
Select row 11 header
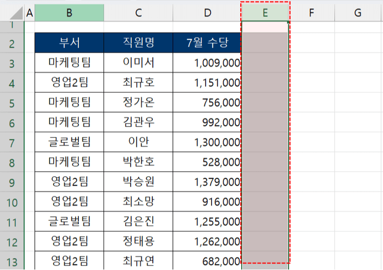point(12,222)
